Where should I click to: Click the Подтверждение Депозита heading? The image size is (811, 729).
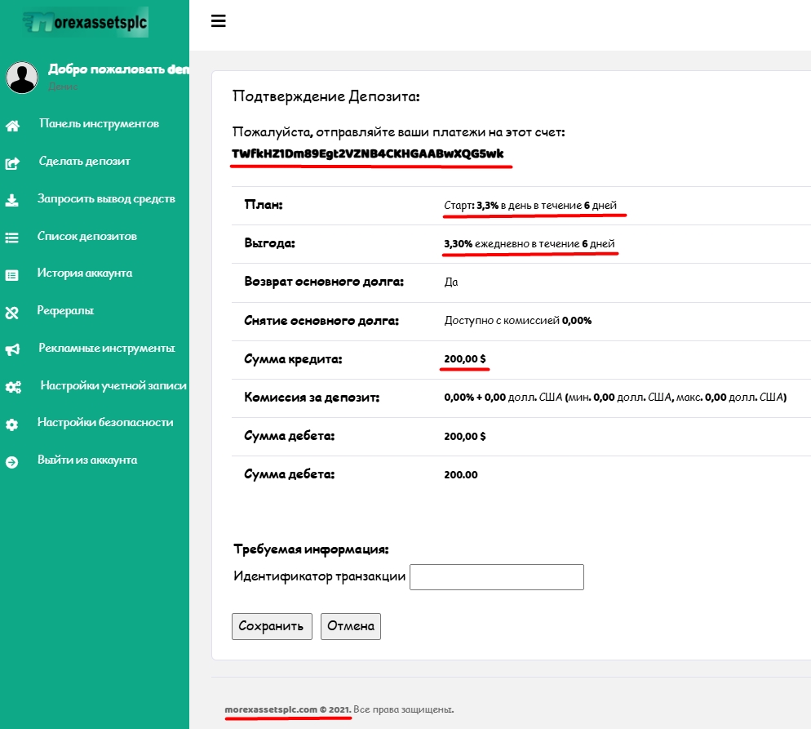[x=326, y=96]
